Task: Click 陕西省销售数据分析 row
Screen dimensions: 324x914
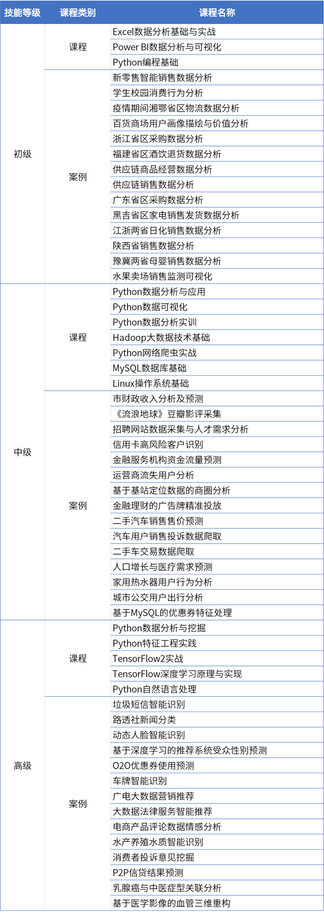Action: [217, 246]
